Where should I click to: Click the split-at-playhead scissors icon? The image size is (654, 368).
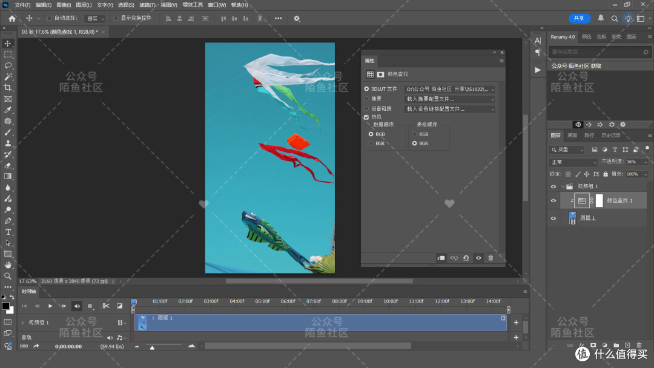pyautogui.click(x=106, y=306)
